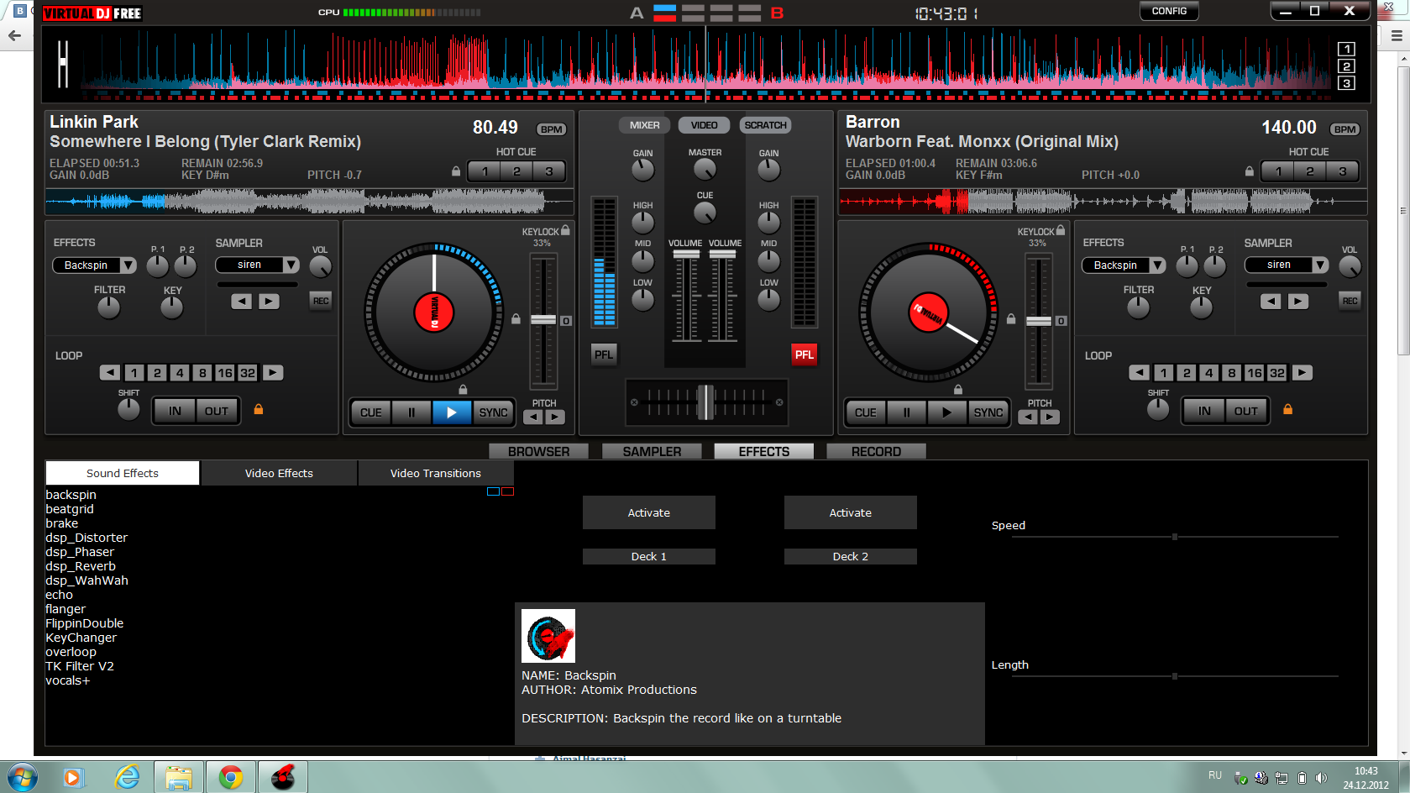Pause the right deck

[906, 412]
